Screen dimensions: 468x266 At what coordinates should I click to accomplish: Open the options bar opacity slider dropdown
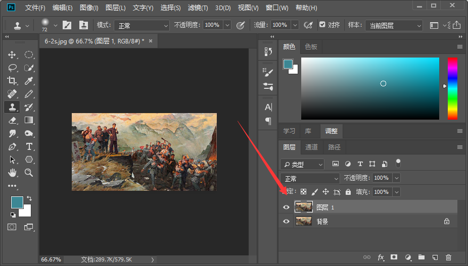click(x=227, y=25)
